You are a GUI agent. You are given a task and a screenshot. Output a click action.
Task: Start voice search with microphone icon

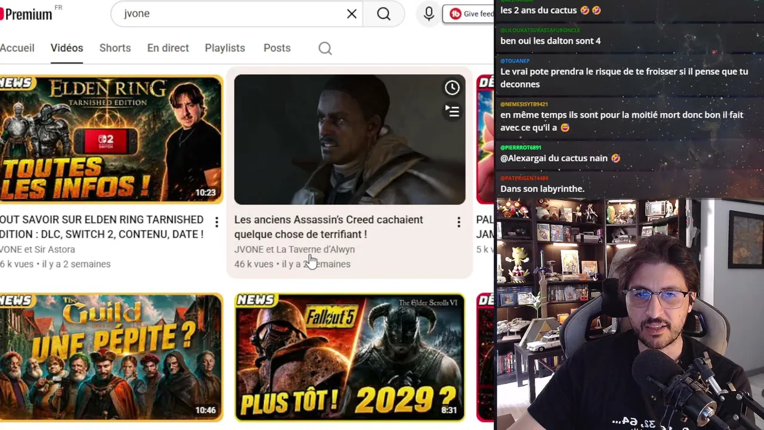tap(429, 14)
